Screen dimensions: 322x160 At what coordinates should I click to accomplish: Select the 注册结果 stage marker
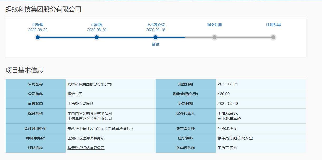[x=273, y=37]
